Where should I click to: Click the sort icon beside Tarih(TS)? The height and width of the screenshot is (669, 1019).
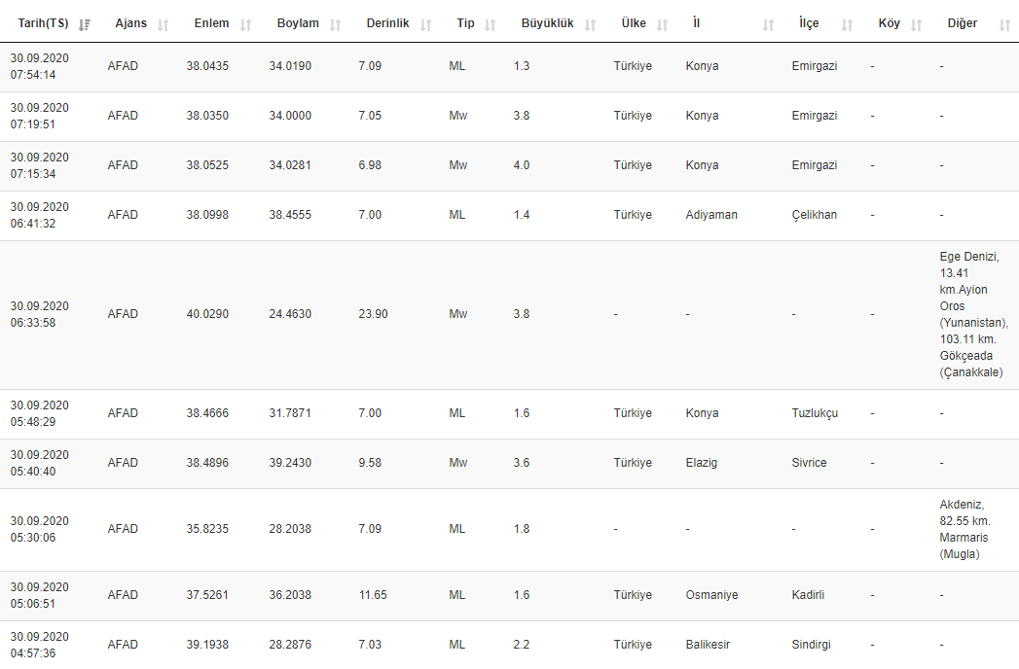point(85,24)
